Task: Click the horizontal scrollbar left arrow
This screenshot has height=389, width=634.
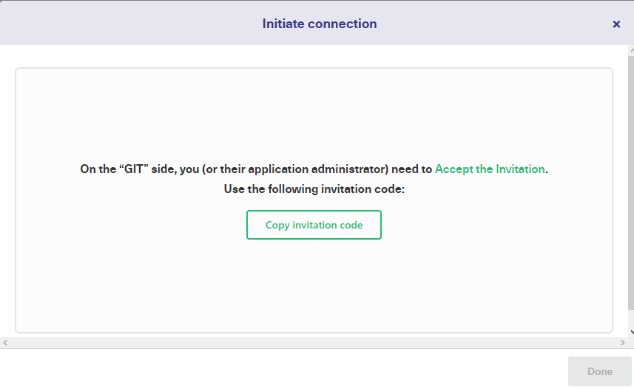Action: click(5, 343)
